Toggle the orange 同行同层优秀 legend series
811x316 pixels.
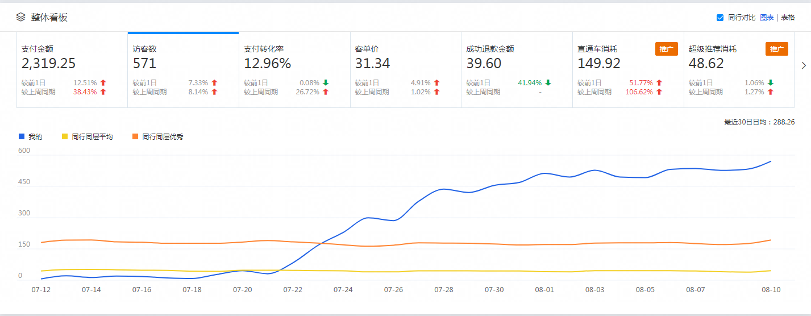tap(157, 137)
